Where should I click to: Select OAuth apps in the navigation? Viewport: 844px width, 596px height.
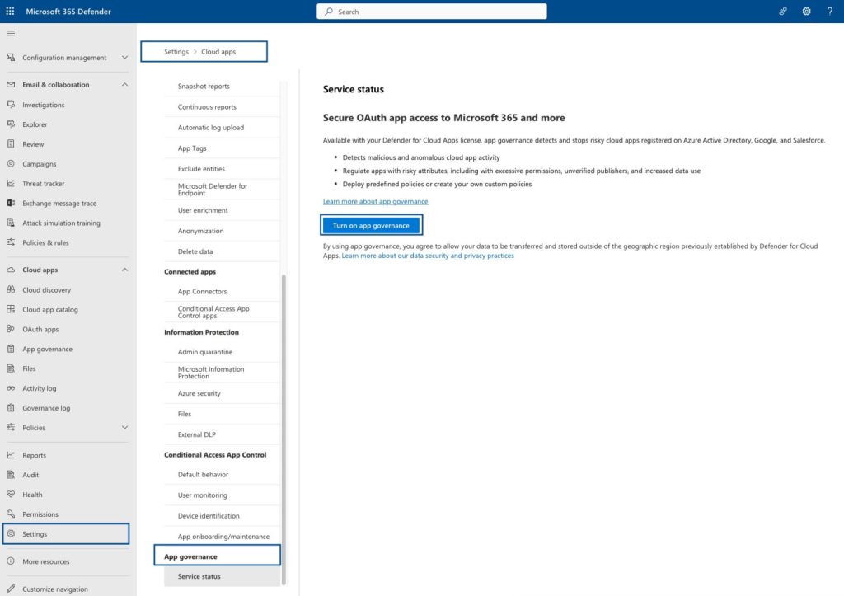pyautogui.click(x=43, y=329)
